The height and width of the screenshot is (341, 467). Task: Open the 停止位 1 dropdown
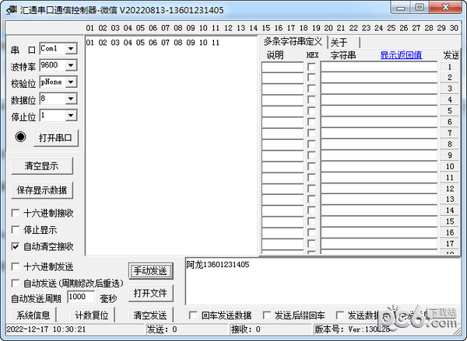71,116
